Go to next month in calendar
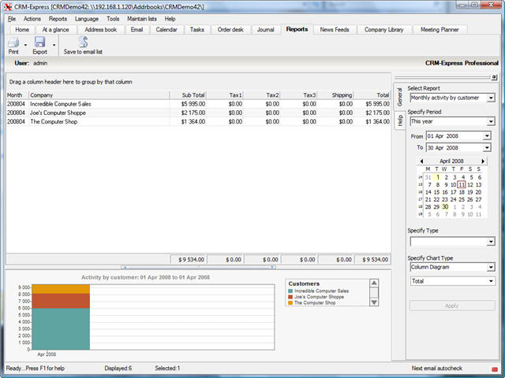This screenshot has width=505, height=378. (x=483, y=161)
